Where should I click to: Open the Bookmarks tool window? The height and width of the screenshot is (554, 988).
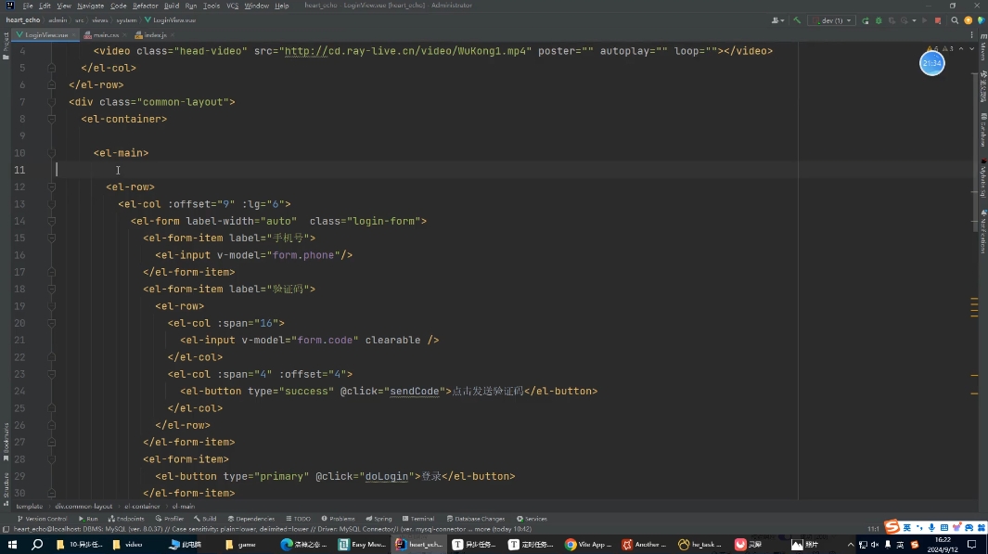point(6,441)
